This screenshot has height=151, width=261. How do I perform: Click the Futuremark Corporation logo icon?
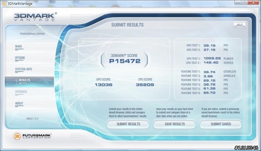point(17,136)
